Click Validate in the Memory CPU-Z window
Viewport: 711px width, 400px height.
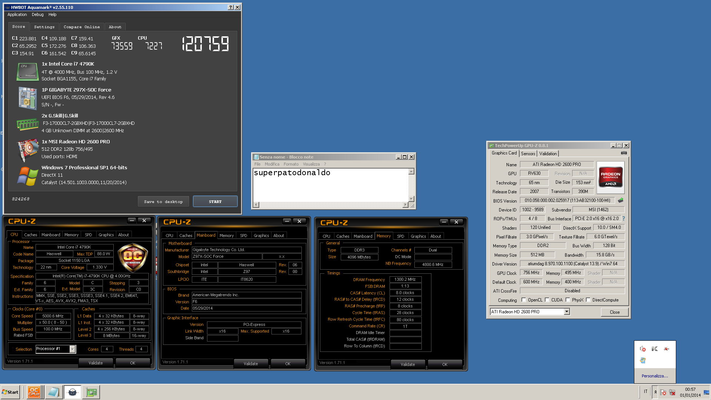click(x=408, y=364)
